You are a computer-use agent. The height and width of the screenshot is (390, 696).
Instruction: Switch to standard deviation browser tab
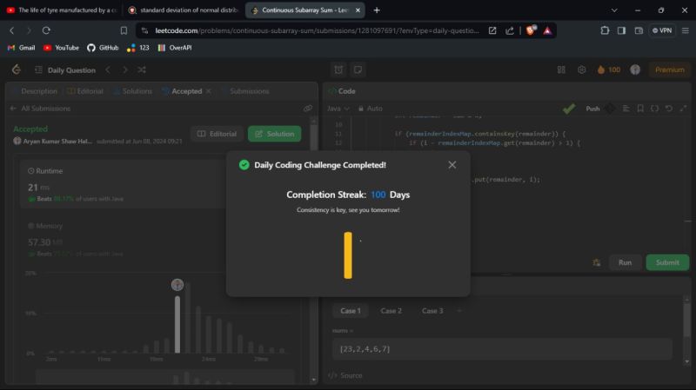tap(184, 10)
